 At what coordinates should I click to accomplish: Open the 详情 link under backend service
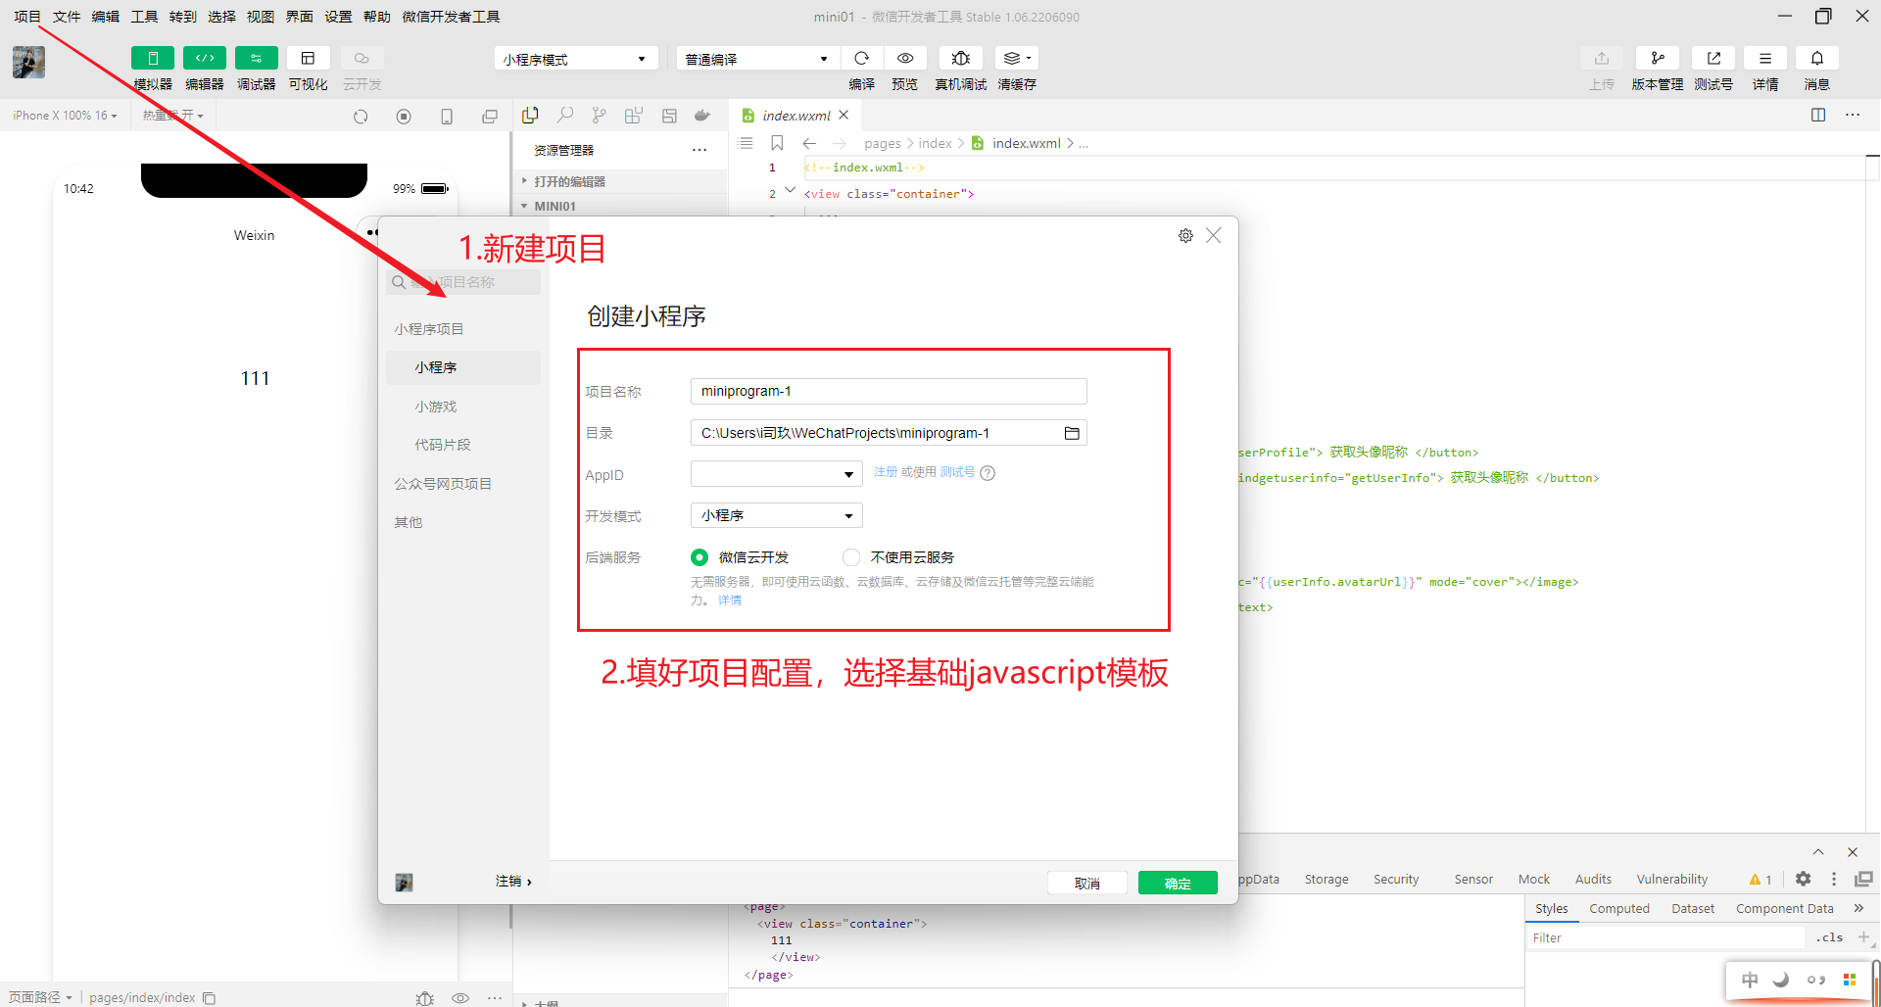click(730, 599)
